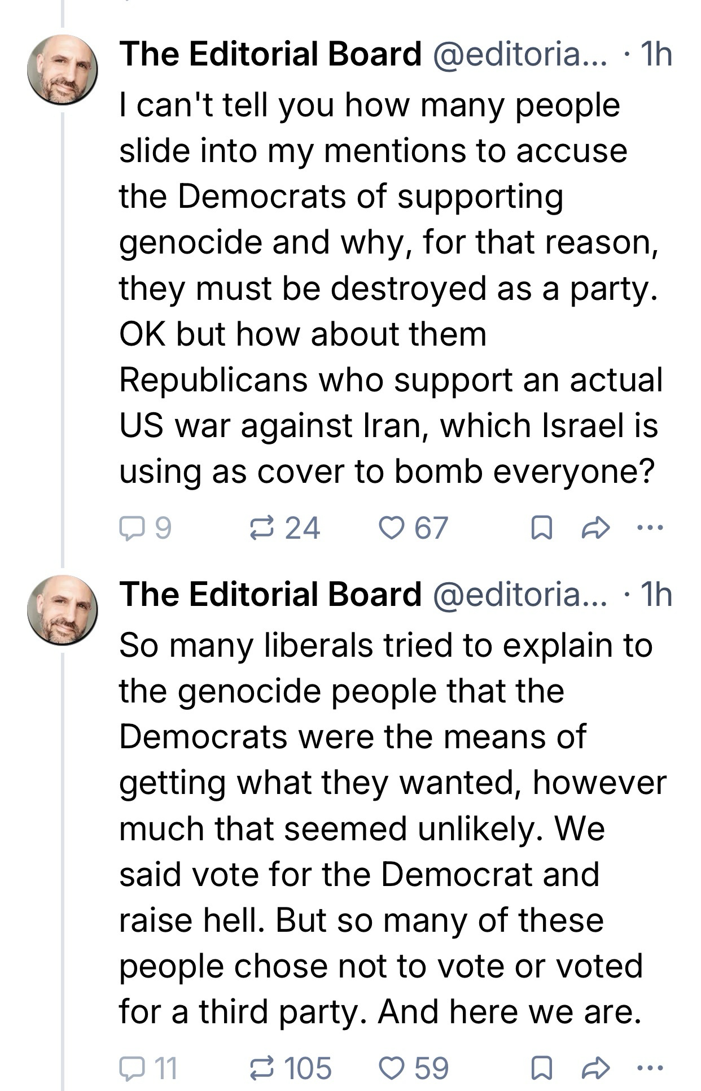
Task: Click the @editoria handle on first post
Action: pos(519,54)
